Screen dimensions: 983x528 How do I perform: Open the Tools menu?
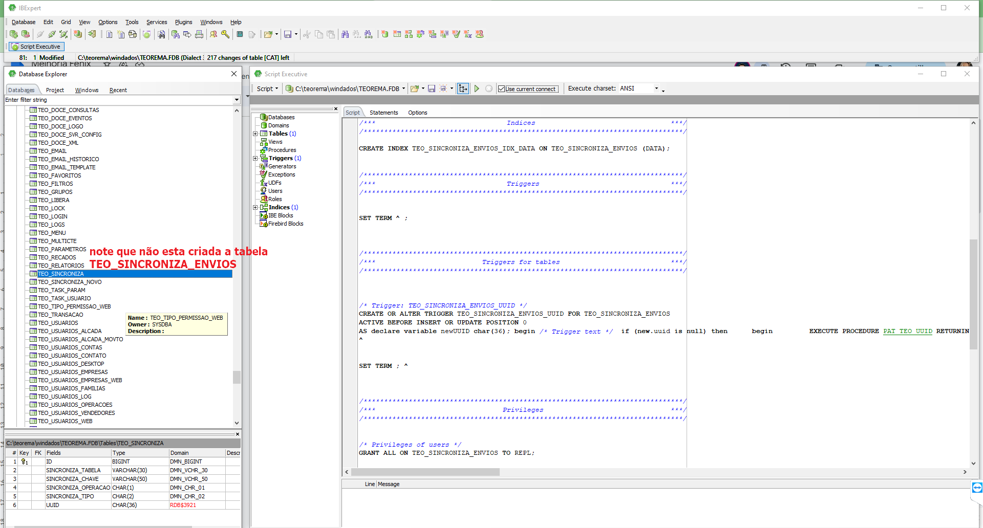(132, 22)
